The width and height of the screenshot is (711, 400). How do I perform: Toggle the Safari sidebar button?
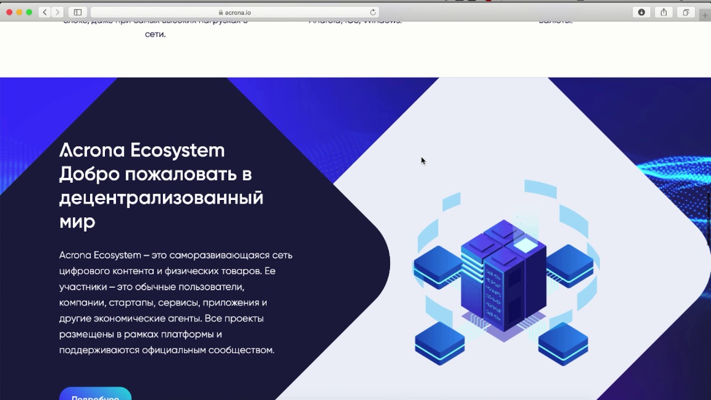click(x=78, y=12)
